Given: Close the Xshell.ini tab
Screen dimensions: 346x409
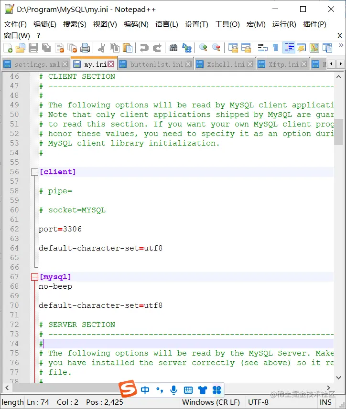Looking at the screenshot, I should pyautogui.click(x=250, y=64).
